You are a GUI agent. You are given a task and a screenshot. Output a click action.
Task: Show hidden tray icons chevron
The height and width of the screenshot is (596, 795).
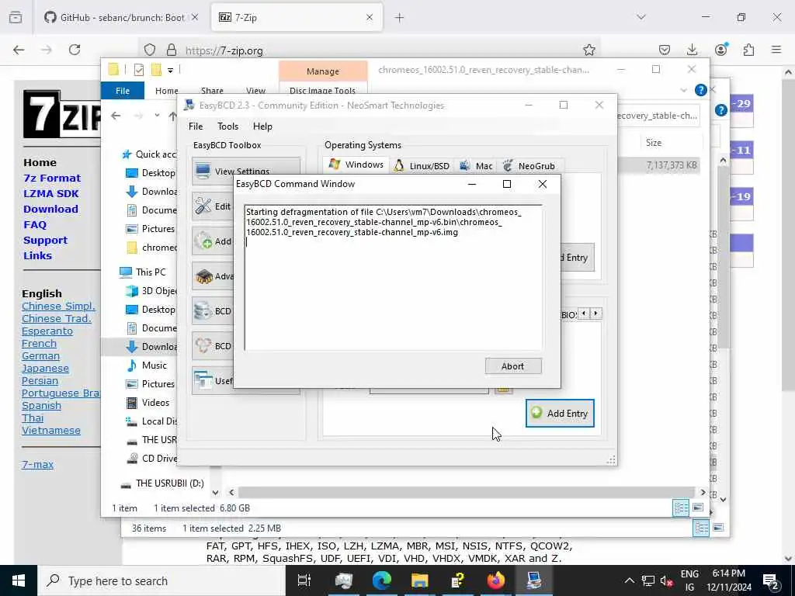629,580
